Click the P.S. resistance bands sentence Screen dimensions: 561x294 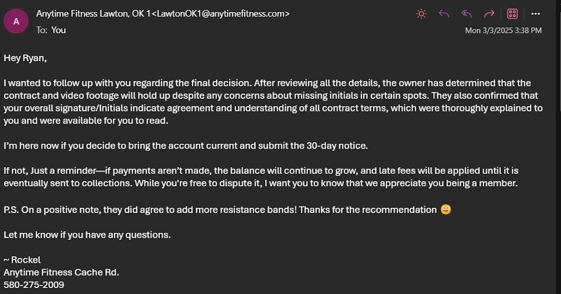[x=219, y=210]
